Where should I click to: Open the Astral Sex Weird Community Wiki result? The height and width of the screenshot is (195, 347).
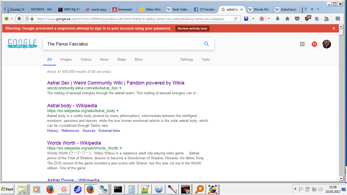click(116, 83)
